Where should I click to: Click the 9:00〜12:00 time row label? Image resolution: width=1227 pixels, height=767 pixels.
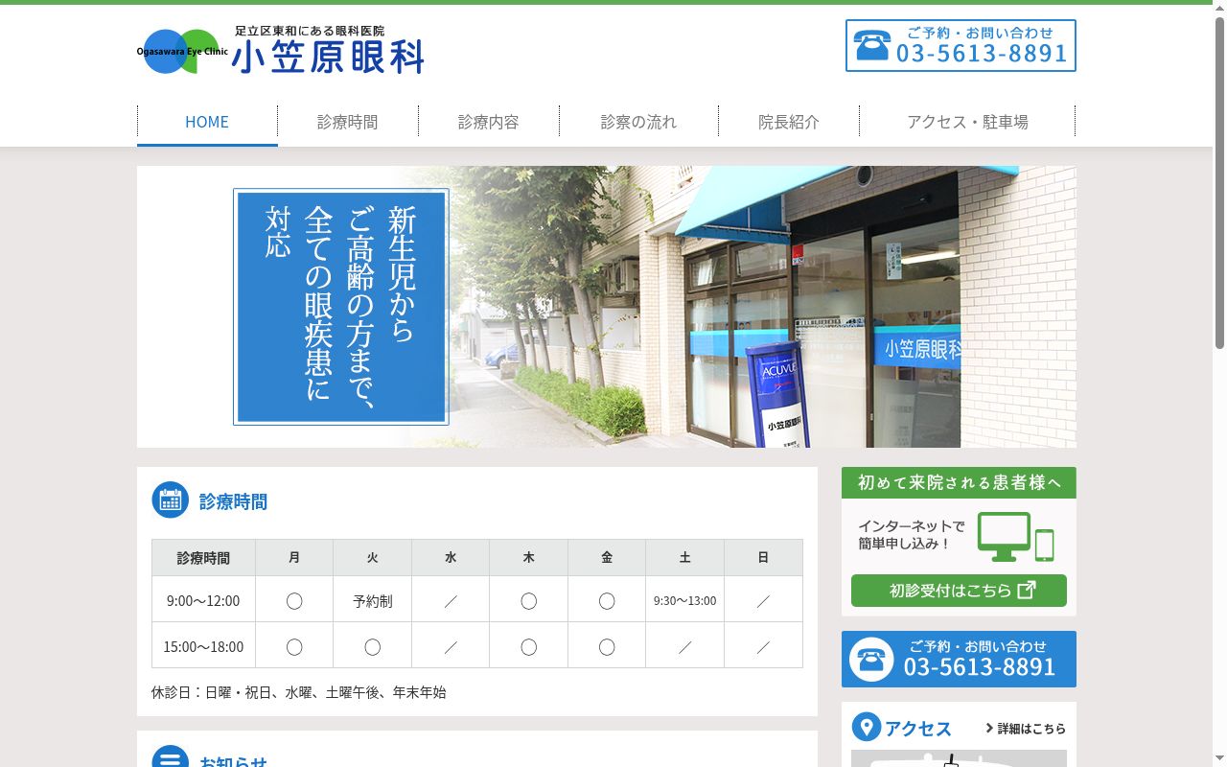pyautogui.click(x=203, y=600)
